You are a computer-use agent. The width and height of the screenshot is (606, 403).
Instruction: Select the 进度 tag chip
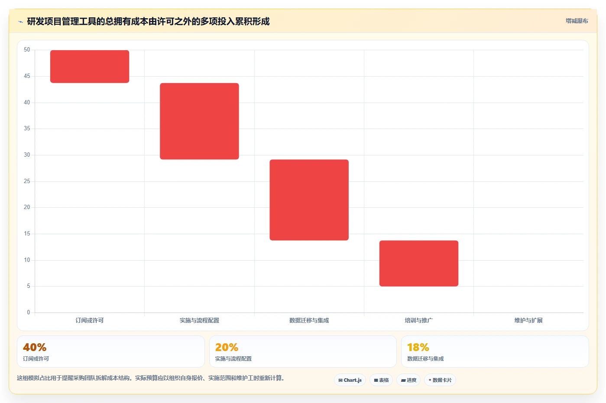tap(408, 380)
